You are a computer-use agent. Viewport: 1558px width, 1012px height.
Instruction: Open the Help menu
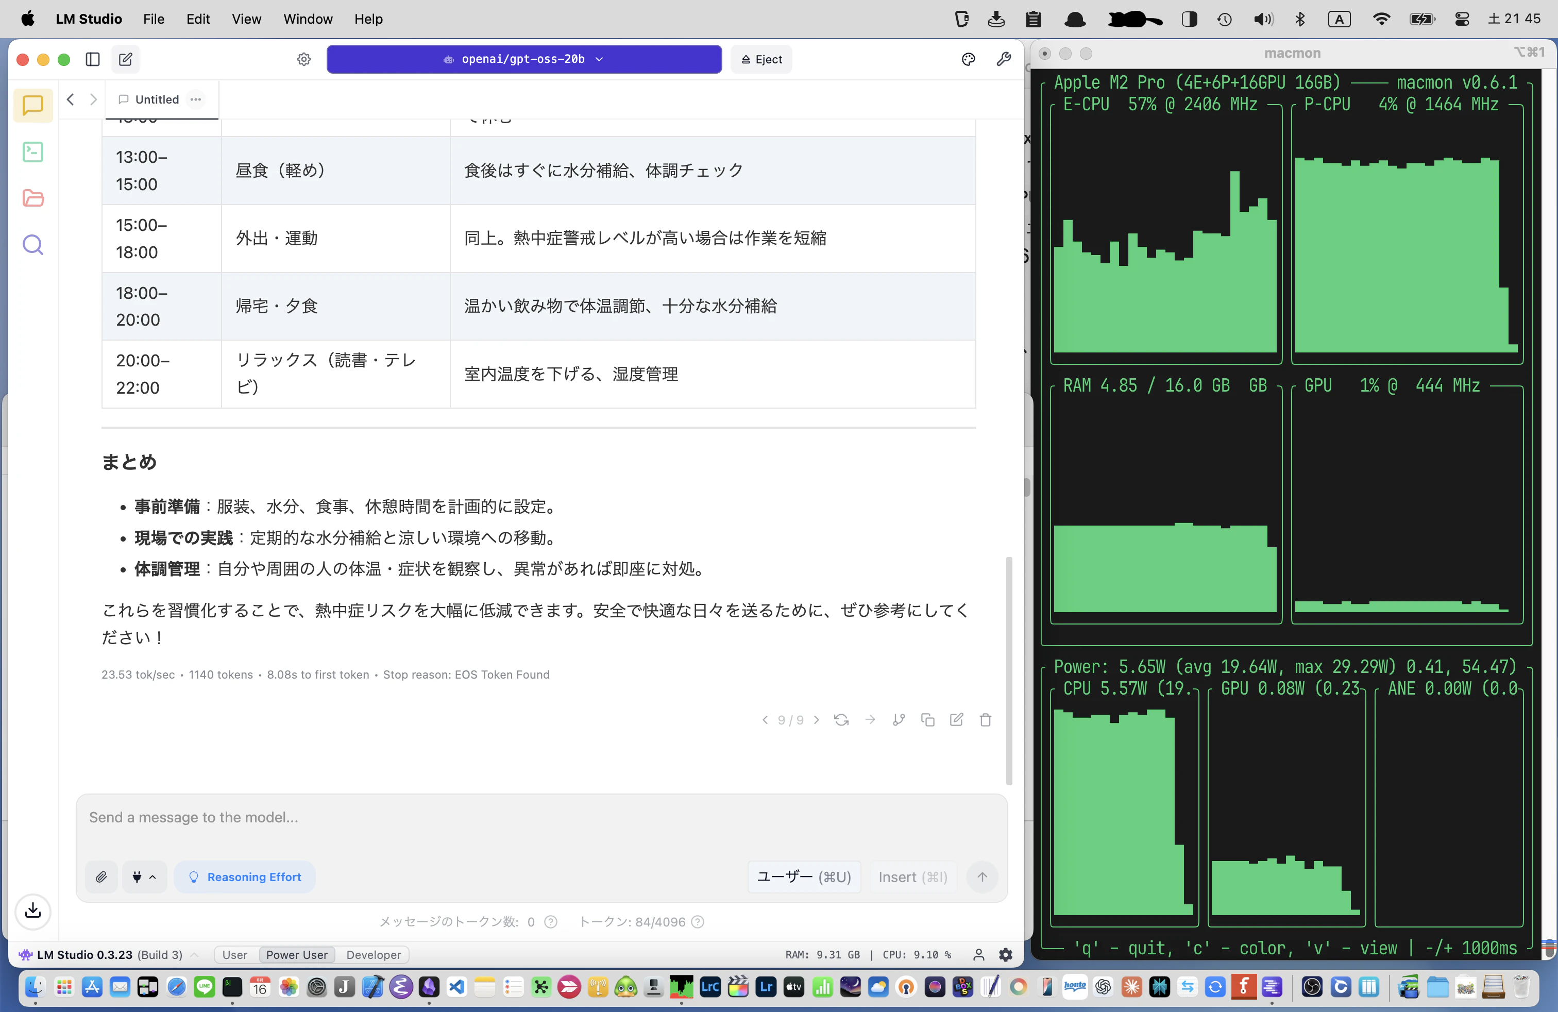click(x=368, y=19)
